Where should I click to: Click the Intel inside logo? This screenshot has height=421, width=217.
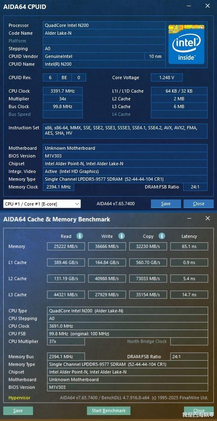pos(186,44)
